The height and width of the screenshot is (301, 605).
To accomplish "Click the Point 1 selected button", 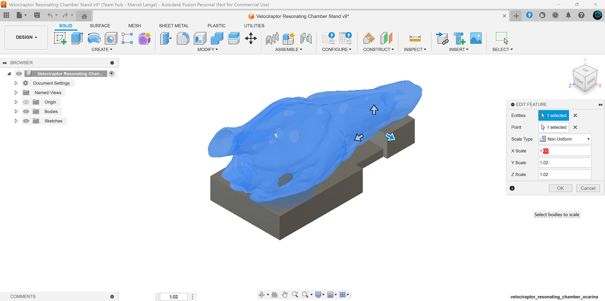I will click(554, 127).
